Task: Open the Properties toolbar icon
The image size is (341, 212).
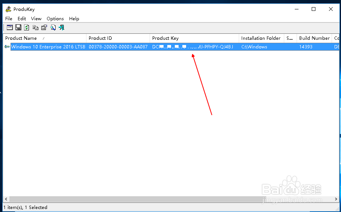Action: click(x=44, y=27)
